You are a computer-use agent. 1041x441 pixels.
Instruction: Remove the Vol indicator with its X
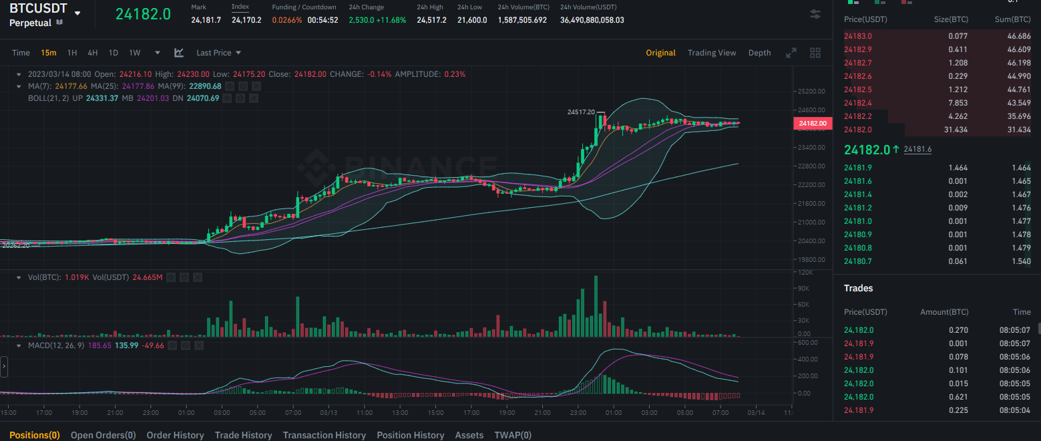[x=198, y=277]
